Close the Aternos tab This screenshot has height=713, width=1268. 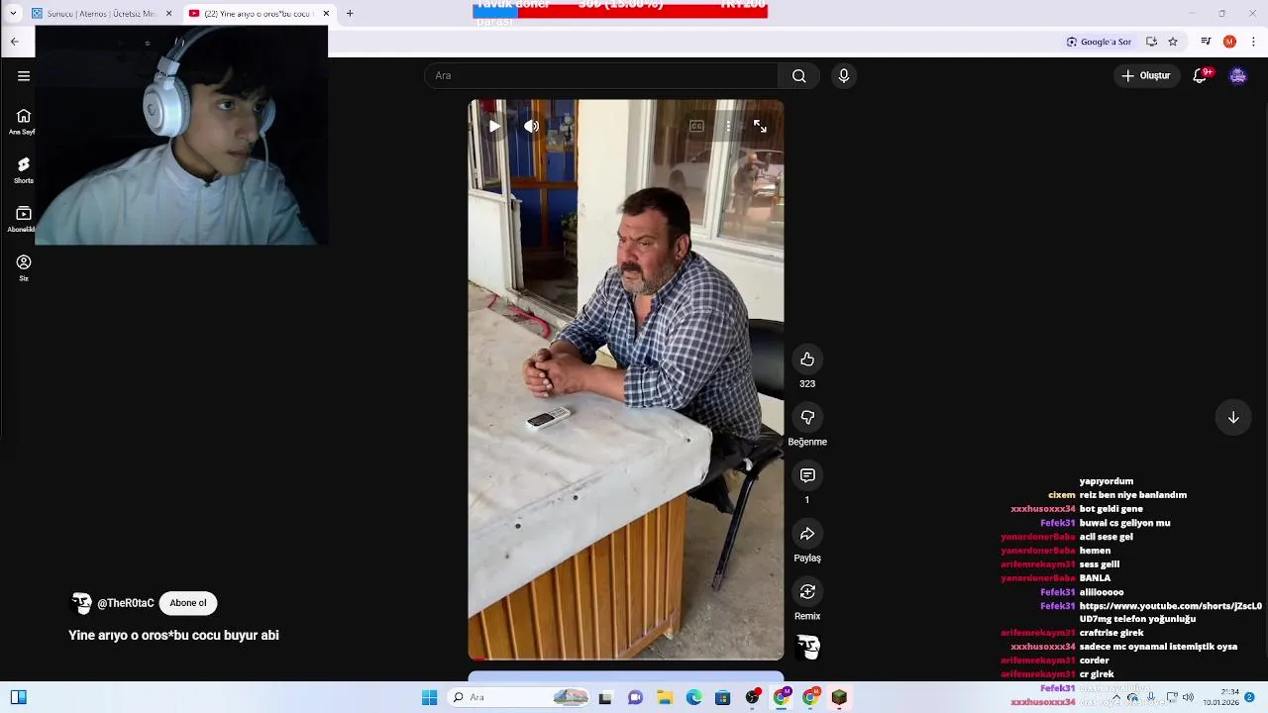coord(168,14)
